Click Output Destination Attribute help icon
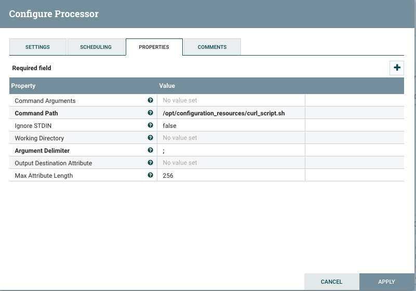The image size is (416, 291). [151, 163]
